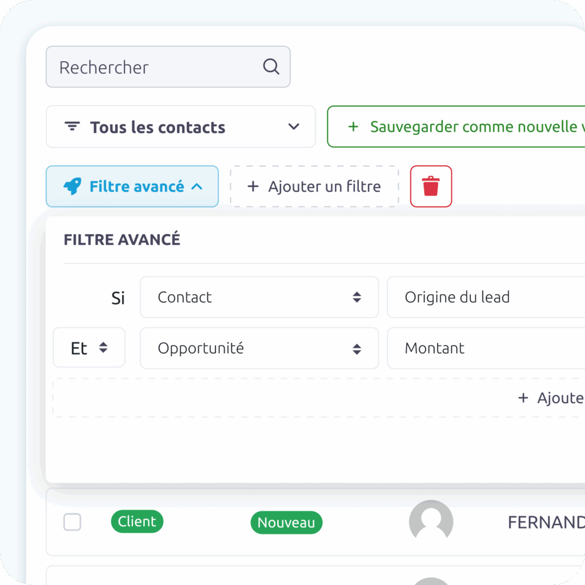
Task: Click into the Rechercher search field
Action: tap(154, 67)
